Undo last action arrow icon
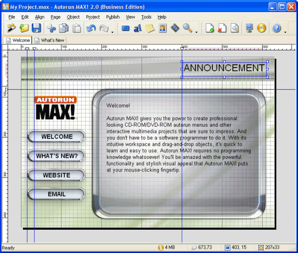Screen dimensions: 298x253 pos(91,28)
